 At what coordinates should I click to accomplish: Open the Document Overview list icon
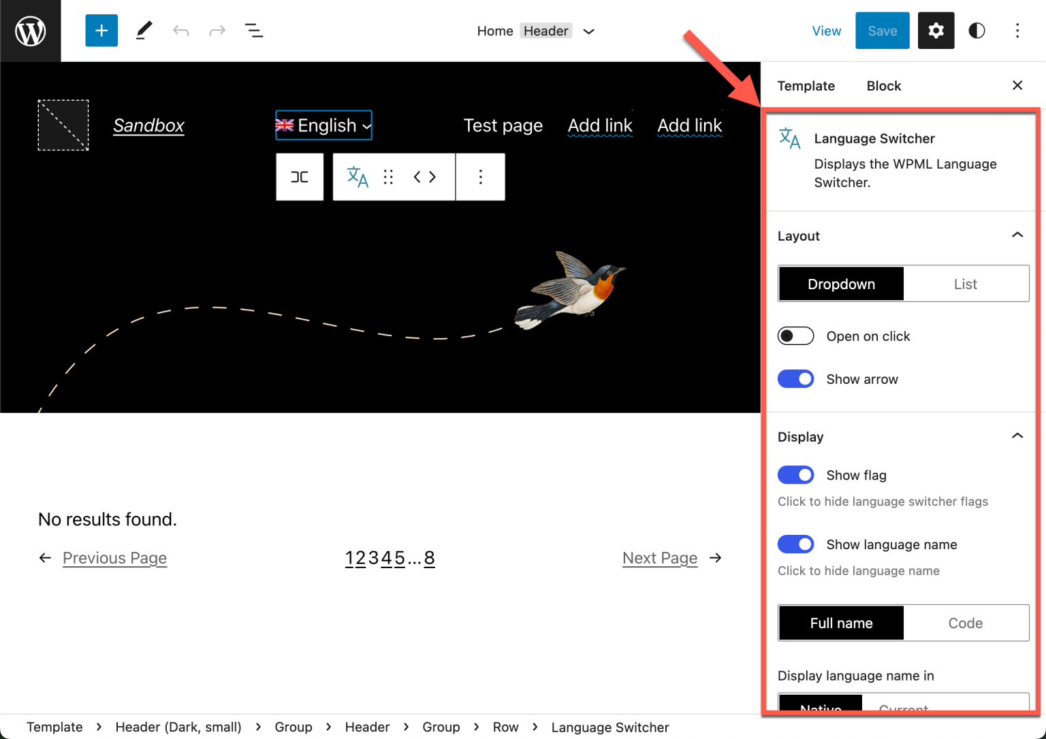pyautogui.click(x=253, y=30)
